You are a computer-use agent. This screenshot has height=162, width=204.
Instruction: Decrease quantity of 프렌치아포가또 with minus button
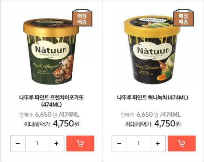pos(18,143)
